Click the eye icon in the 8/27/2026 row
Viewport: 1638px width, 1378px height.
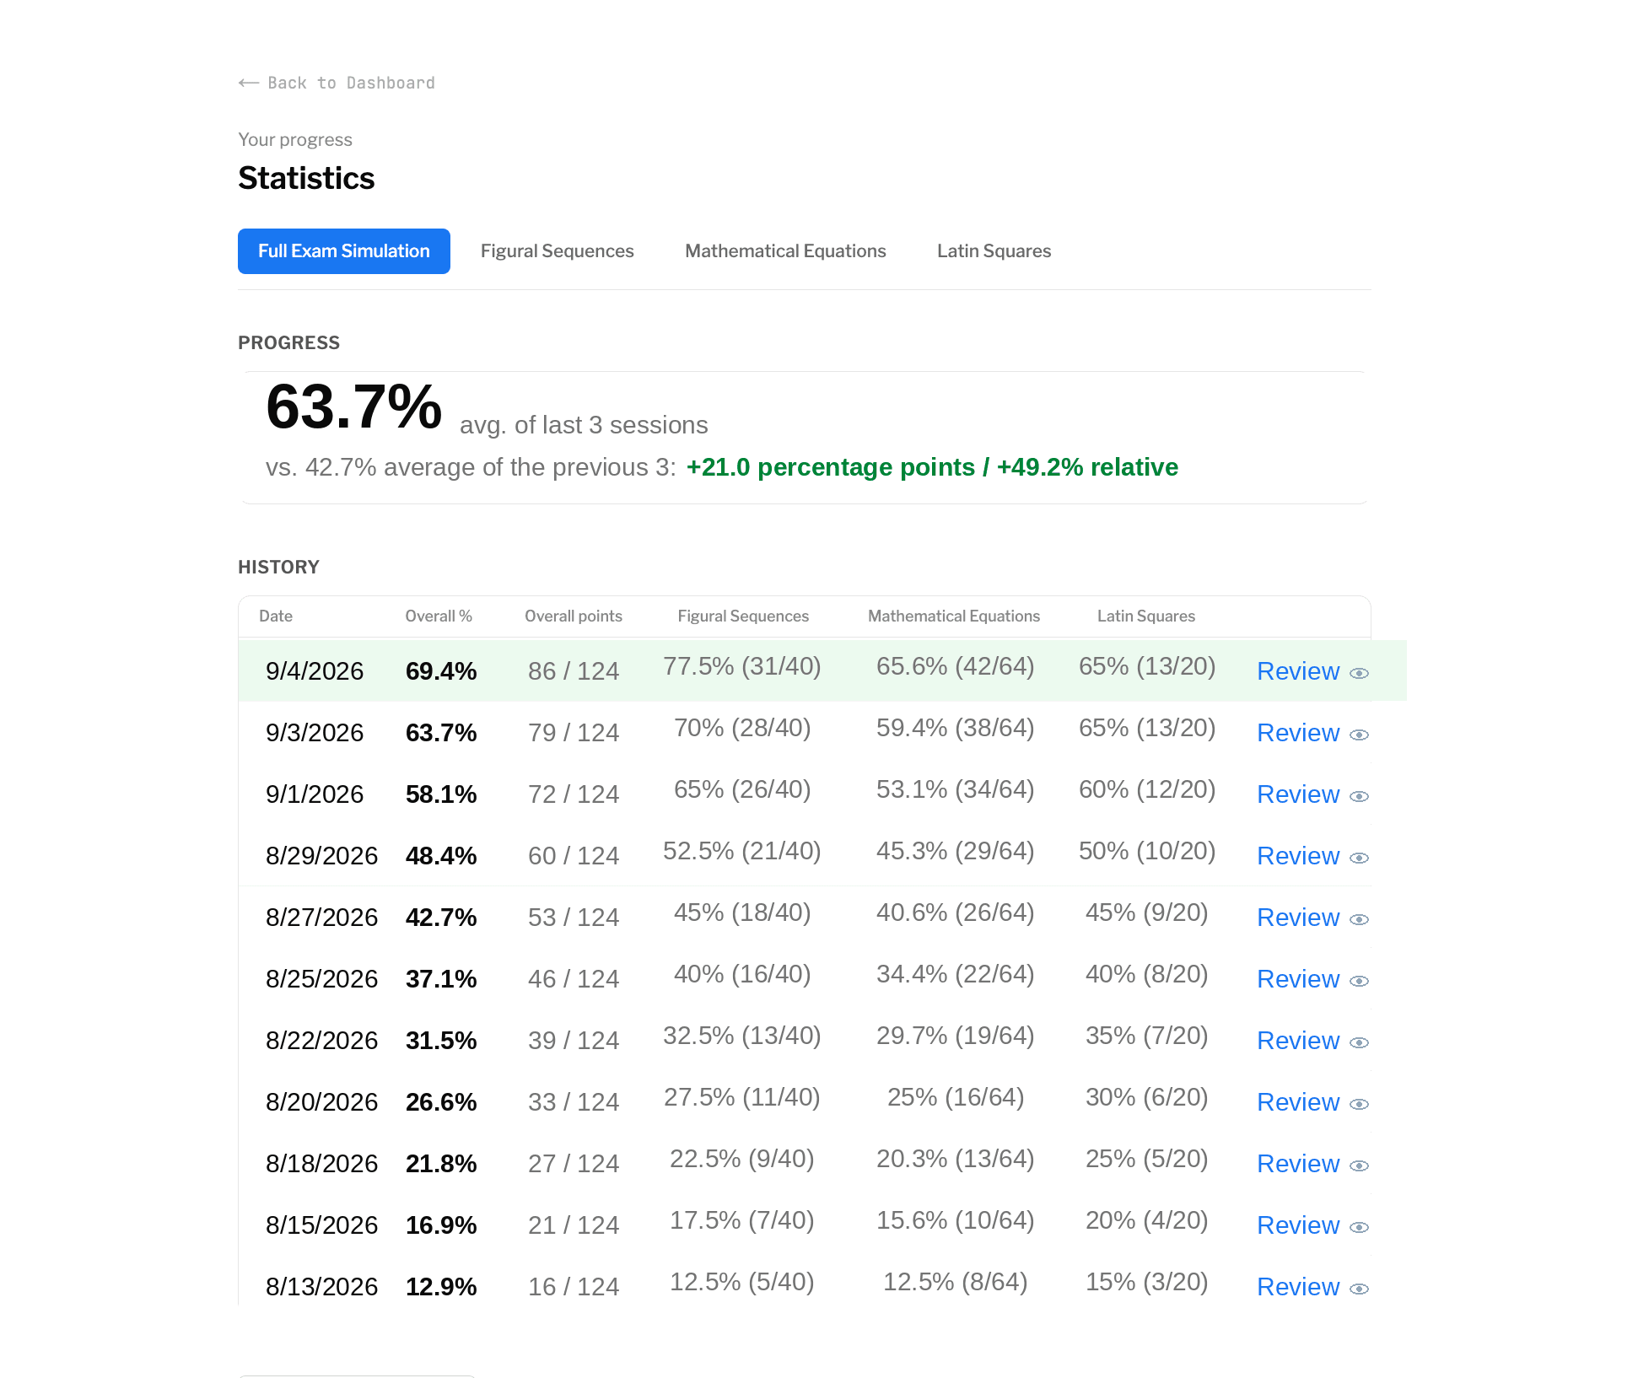1359,919
